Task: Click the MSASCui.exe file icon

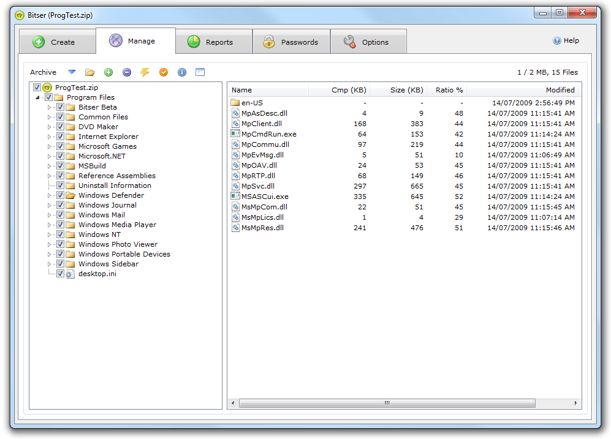Action: 235,197
